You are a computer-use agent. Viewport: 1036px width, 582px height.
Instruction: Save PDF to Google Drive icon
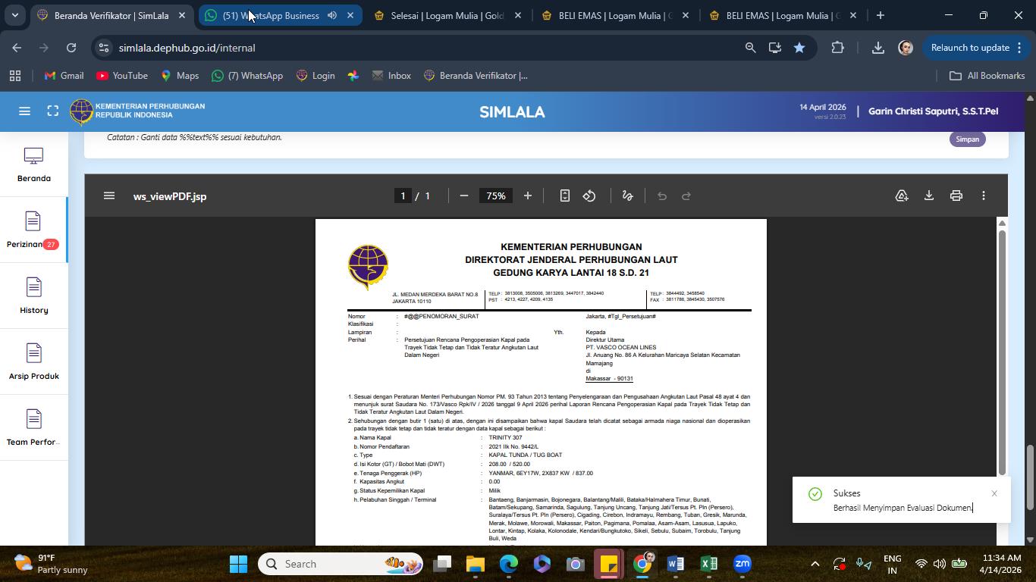tap(902, 196)
